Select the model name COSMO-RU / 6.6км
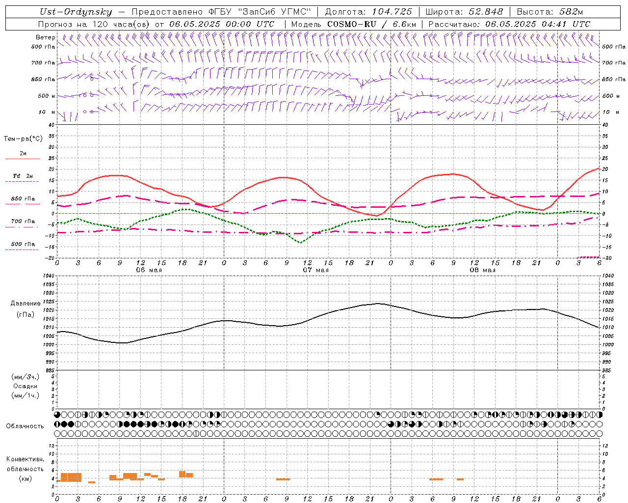Image resolution: width=628 pixels, height=503 pixels. click(372, 24)
